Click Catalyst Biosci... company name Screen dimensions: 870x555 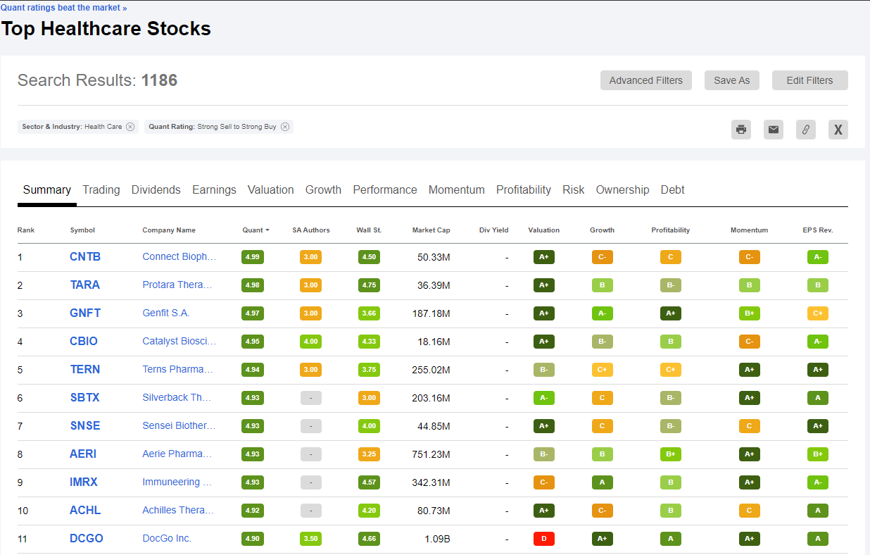[x=179, y=341]
